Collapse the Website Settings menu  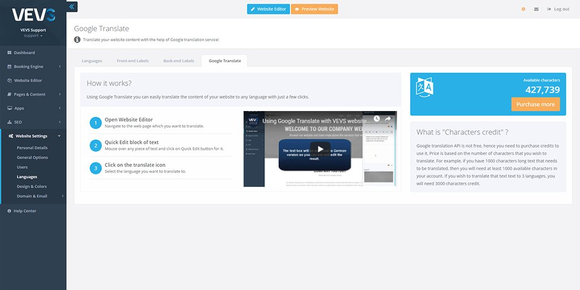pyautogui.click(x=33, y=136)
